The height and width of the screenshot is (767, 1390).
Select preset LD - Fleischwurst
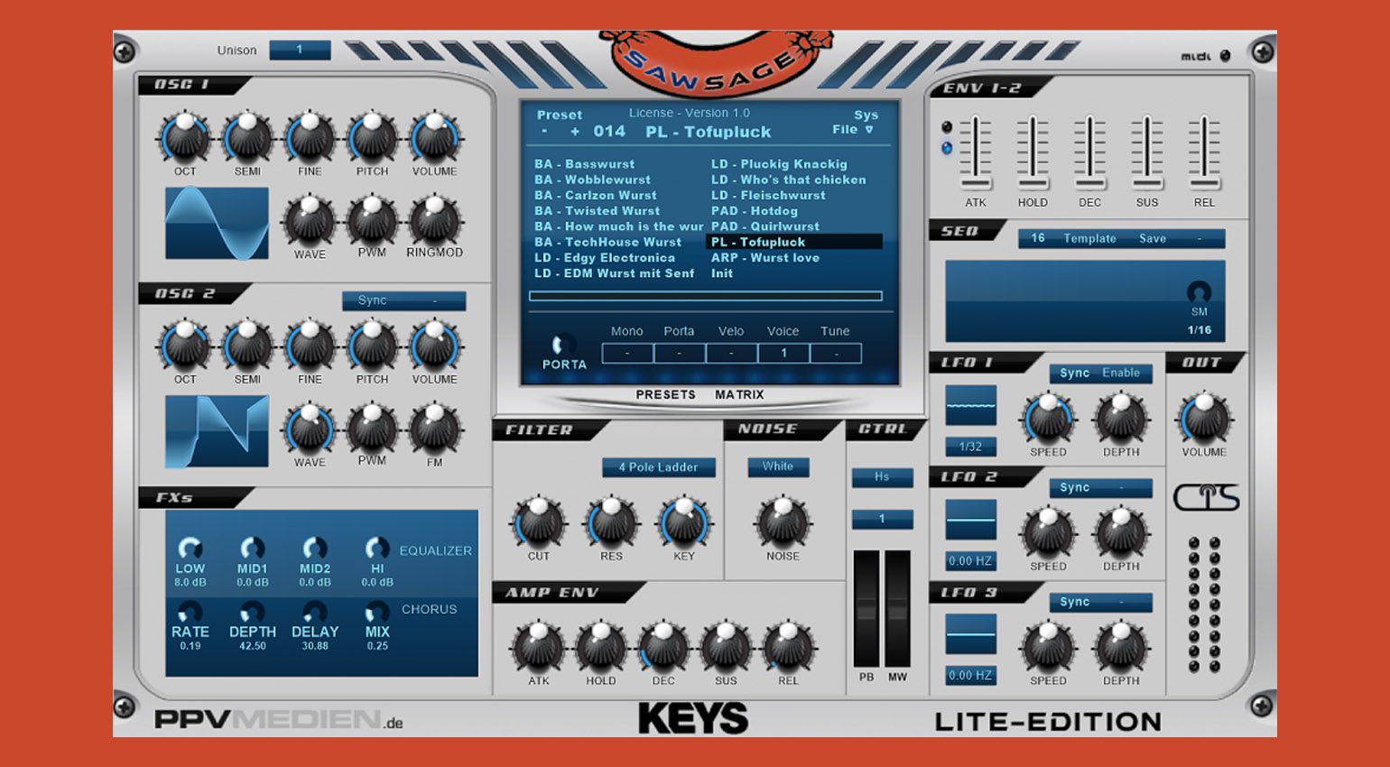click(x=768, y=195)
